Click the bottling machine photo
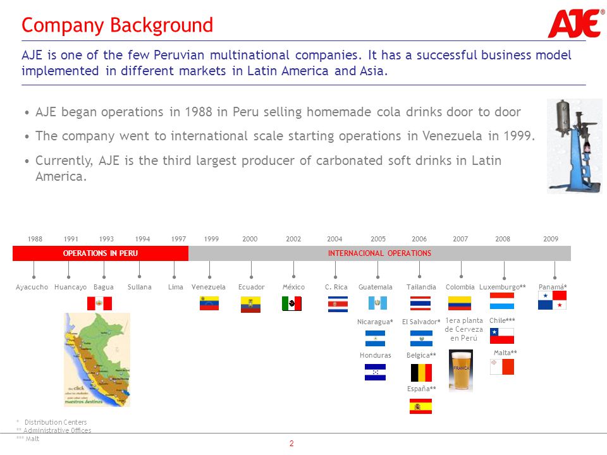The height and width of the screenshot is (455, 607). point(575,146)
